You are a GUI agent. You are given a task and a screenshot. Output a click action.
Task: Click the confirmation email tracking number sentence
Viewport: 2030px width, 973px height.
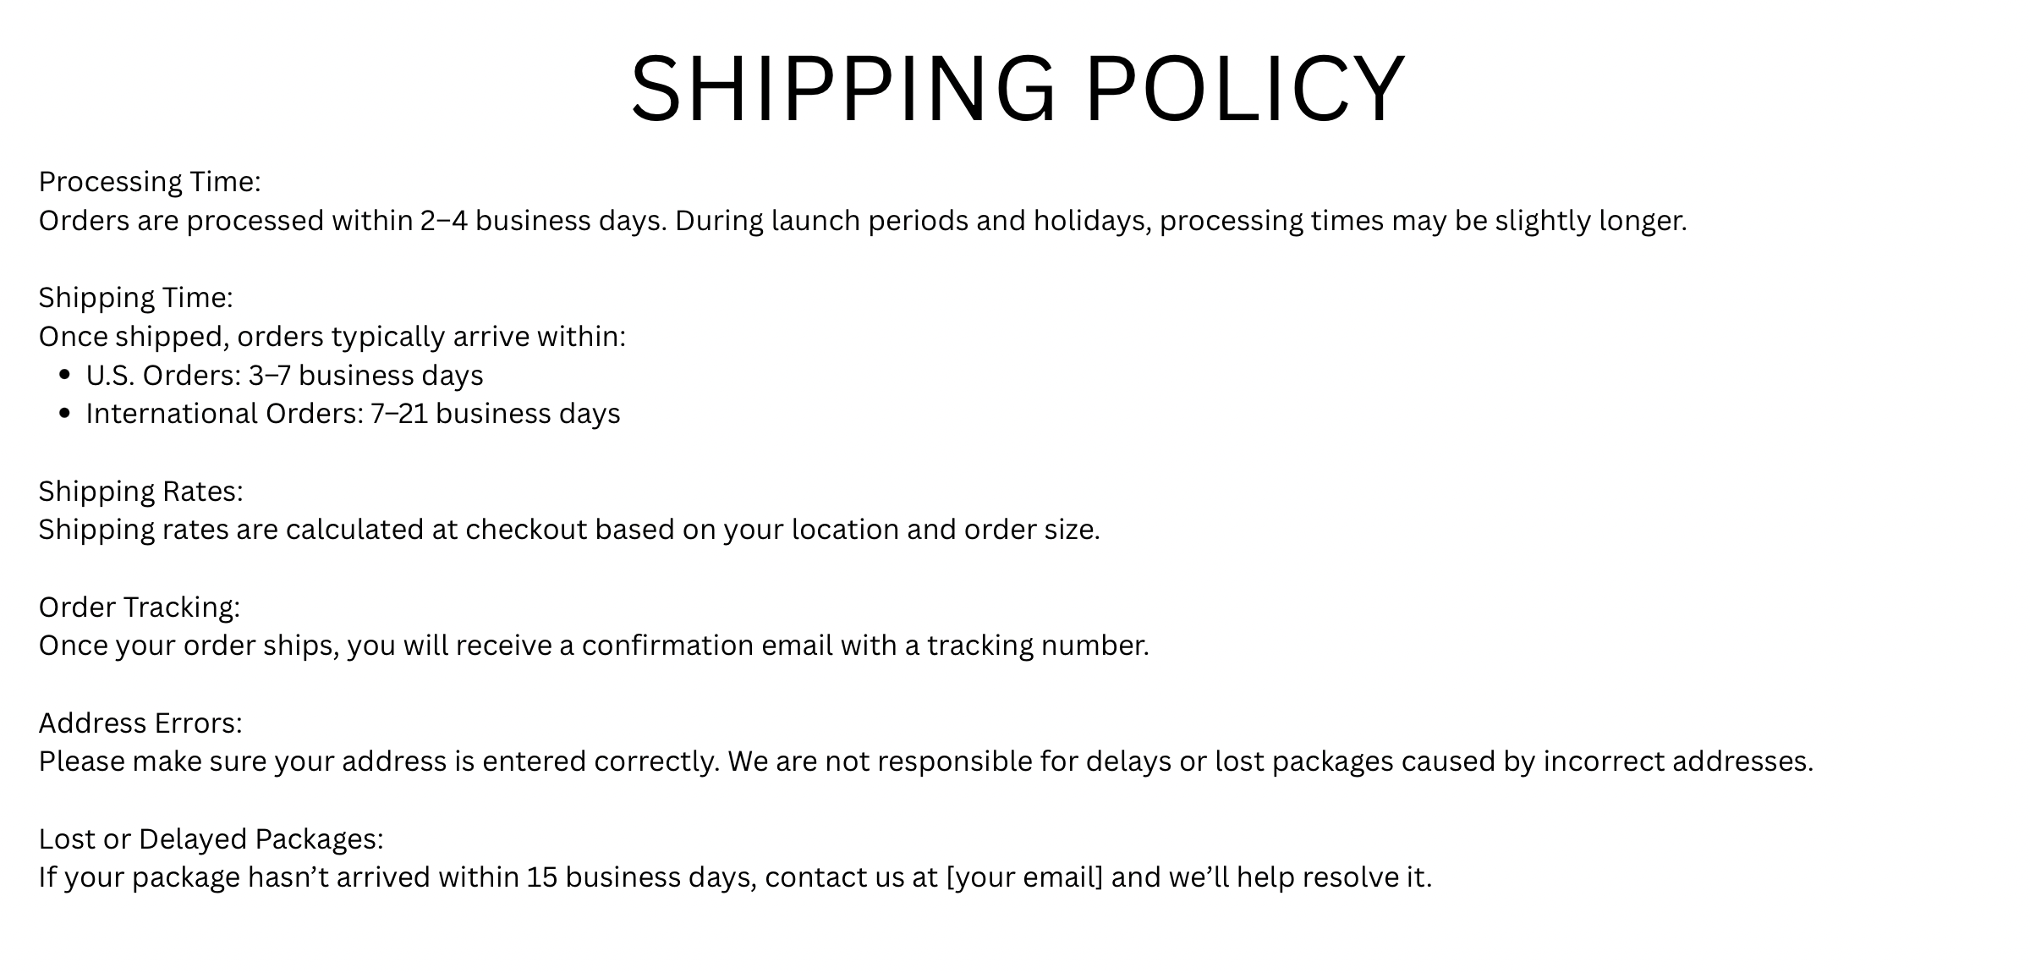[x=594, y=646]
